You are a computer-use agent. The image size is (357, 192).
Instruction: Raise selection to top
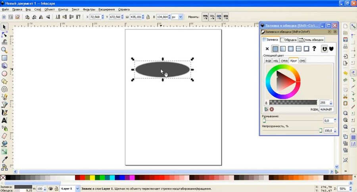coord(78,17)
